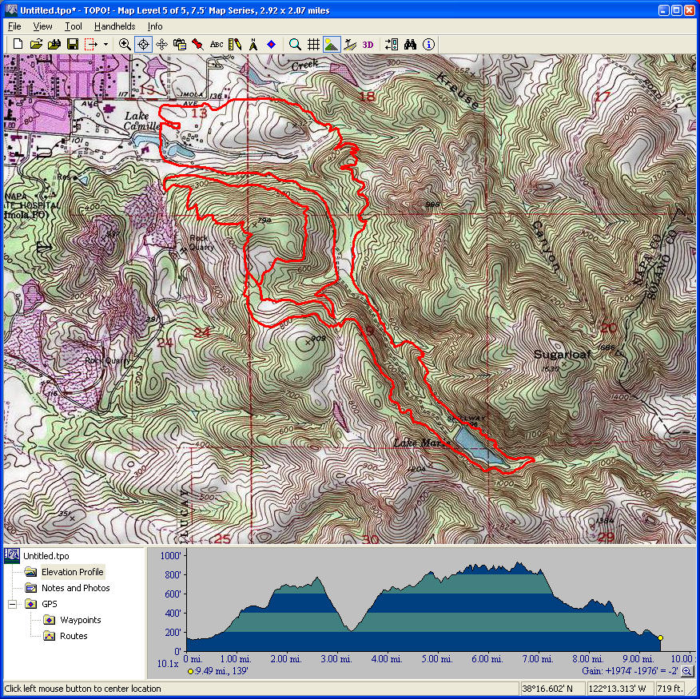Select Waypoints under GPS

(80, 620)
